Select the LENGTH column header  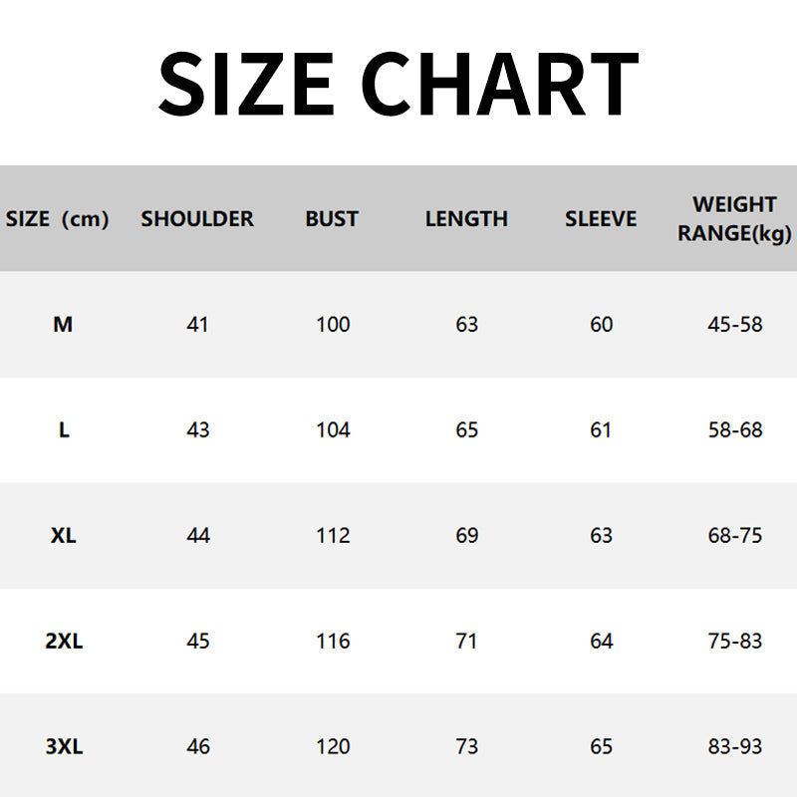466,219
